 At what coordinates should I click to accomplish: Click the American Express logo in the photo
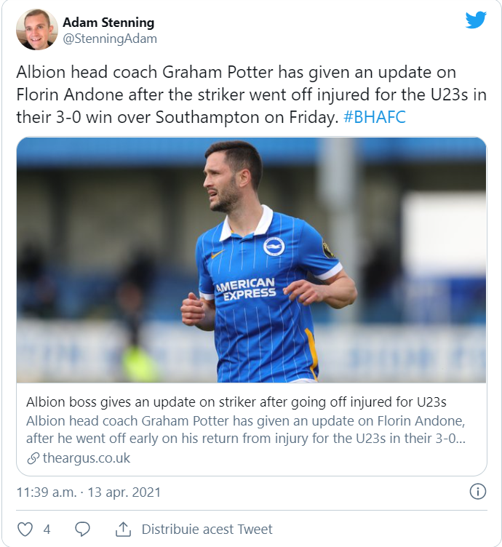(246, 290)
